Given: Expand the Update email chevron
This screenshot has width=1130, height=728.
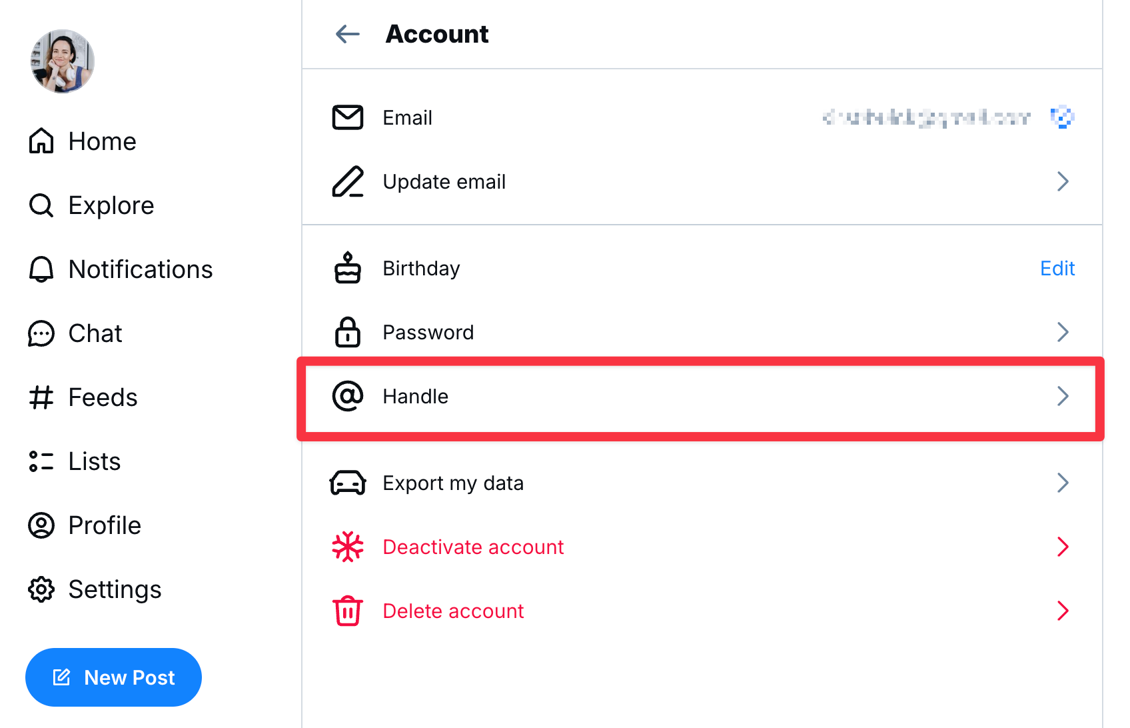Looking at the screenshot, I should pos(1062,181).
